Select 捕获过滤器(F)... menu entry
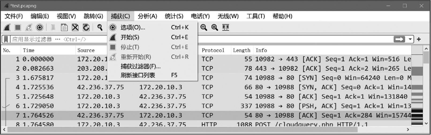The image size is (431, 135). click(141, 66)
